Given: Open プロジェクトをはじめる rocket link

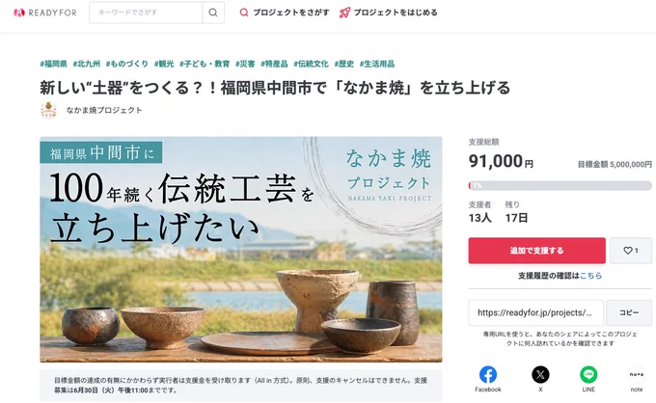Looking at the screenshot, I should (x=388, y=13).
